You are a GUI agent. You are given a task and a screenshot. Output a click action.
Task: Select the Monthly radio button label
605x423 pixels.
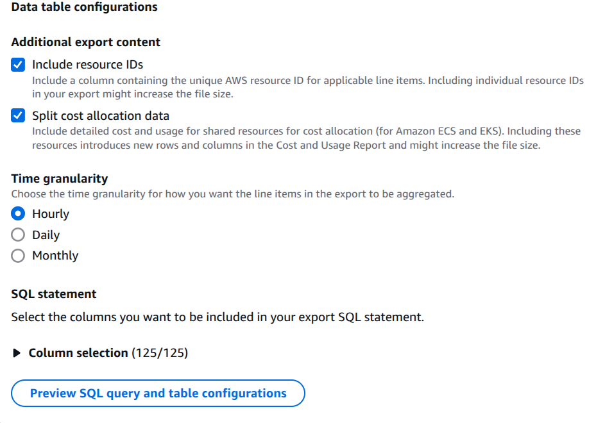(x=55, y=255)
